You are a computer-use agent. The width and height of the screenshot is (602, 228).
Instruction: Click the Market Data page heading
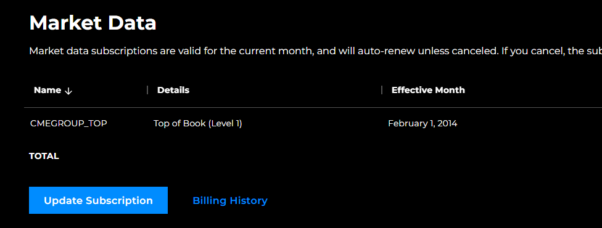point(93,23)
